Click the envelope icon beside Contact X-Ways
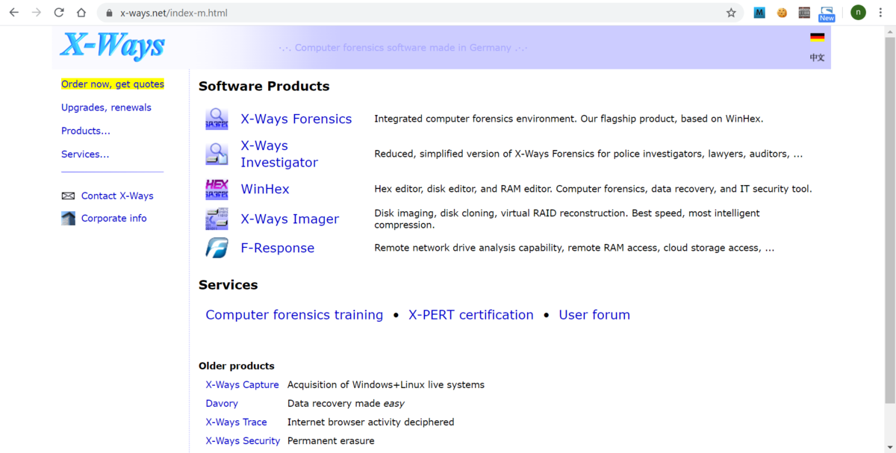This screenshot has height=453, width=896. 68,196
